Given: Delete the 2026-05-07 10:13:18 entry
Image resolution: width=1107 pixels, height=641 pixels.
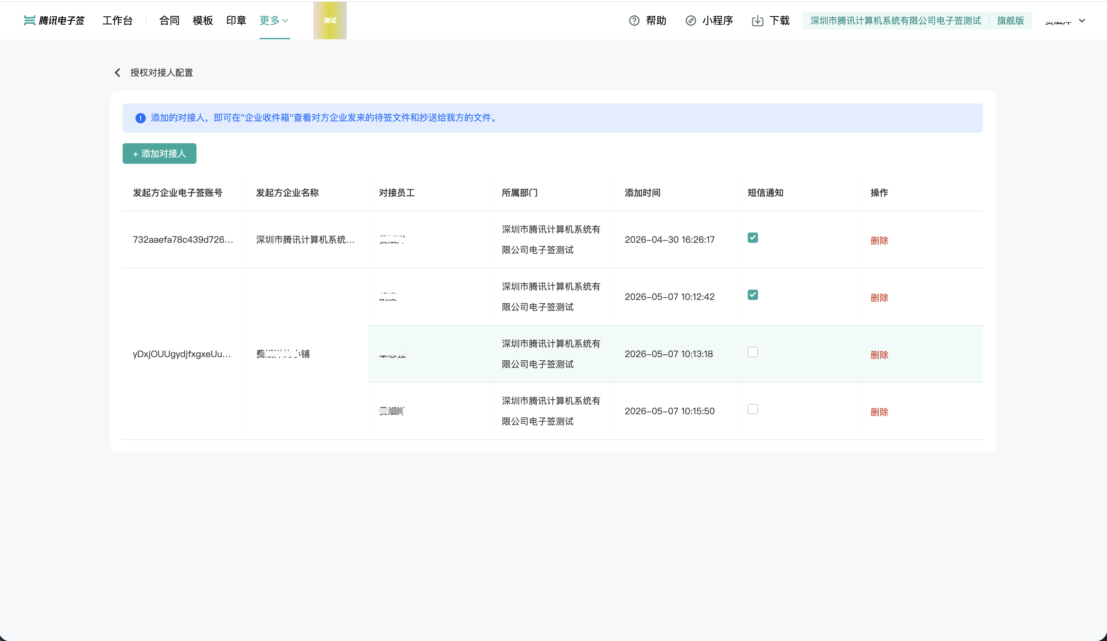Looking at the screenshot, I should pyautogui.click(x=879, y=355).
